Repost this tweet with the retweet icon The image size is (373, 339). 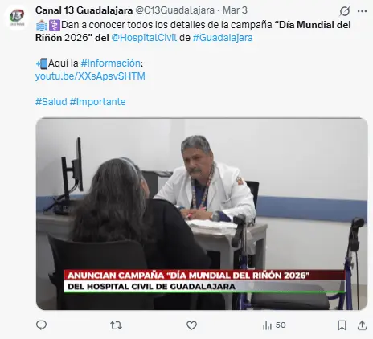pyautogui.click(x=116, y=325)
